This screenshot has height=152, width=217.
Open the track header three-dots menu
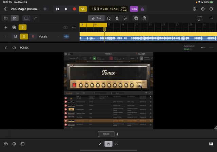[x=74, y=27]
